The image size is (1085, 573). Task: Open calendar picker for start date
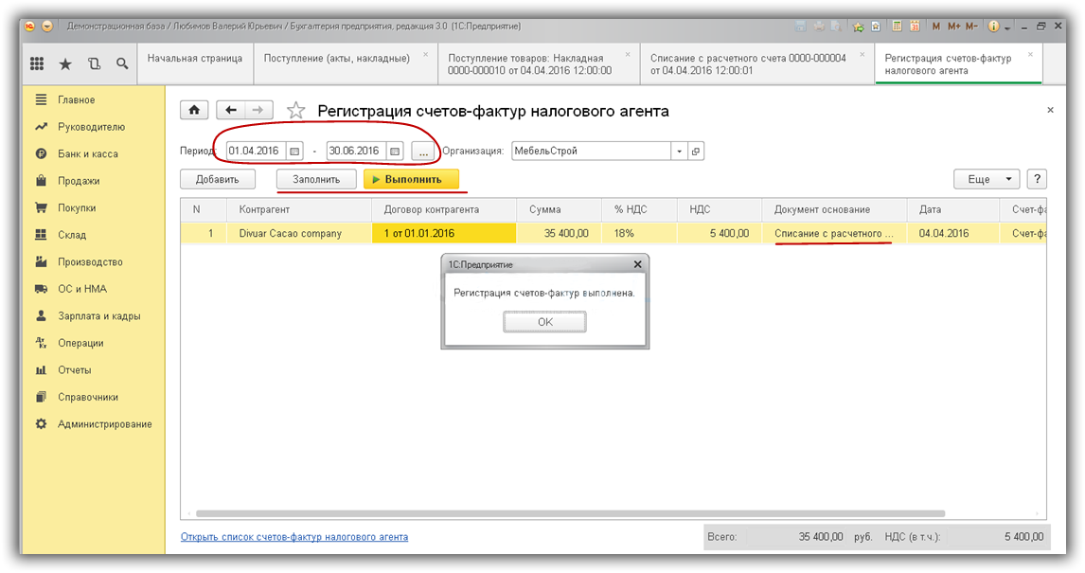(x=294, y=151)
